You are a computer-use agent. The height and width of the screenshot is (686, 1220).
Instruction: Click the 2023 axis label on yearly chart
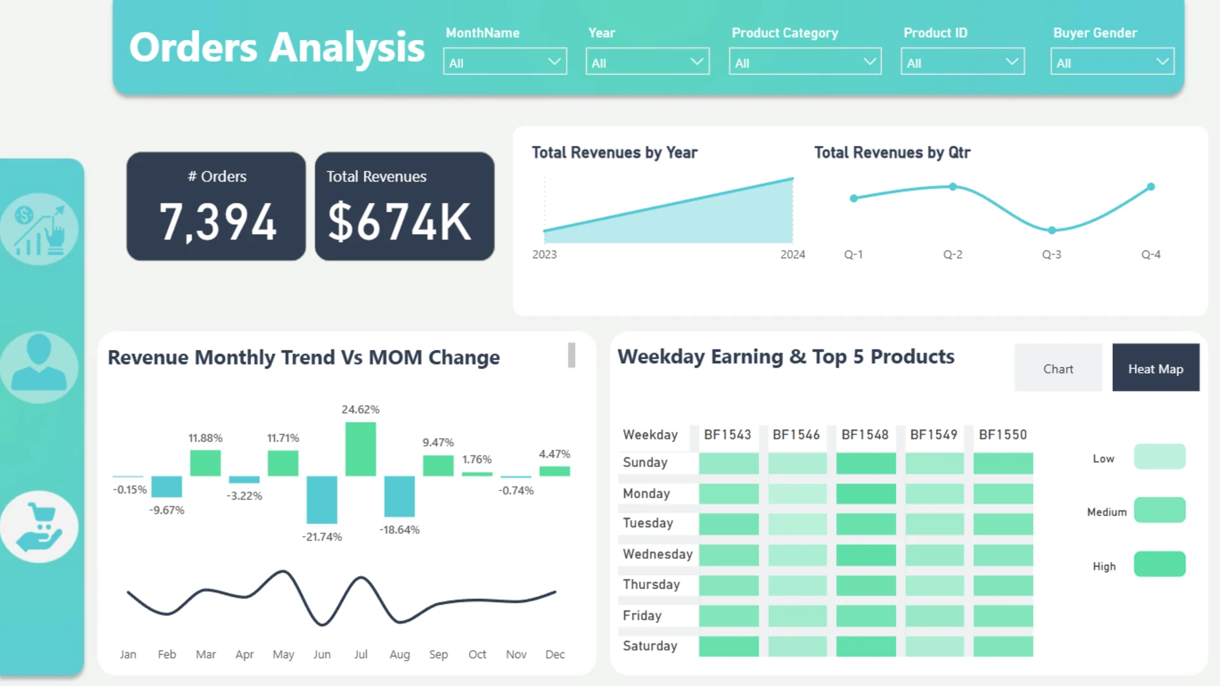pos(545,255)
